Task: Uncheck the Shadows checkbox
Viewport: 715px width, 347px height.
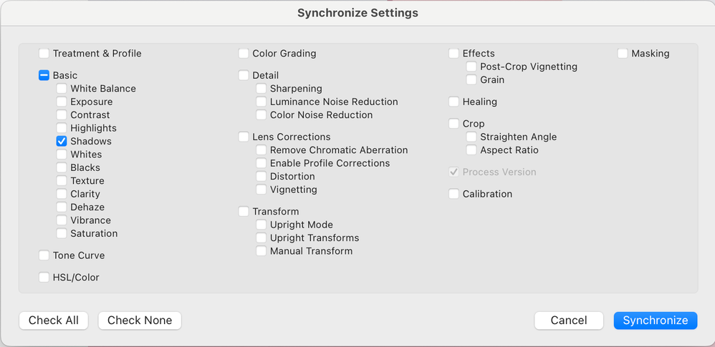Action: [62, 142]
